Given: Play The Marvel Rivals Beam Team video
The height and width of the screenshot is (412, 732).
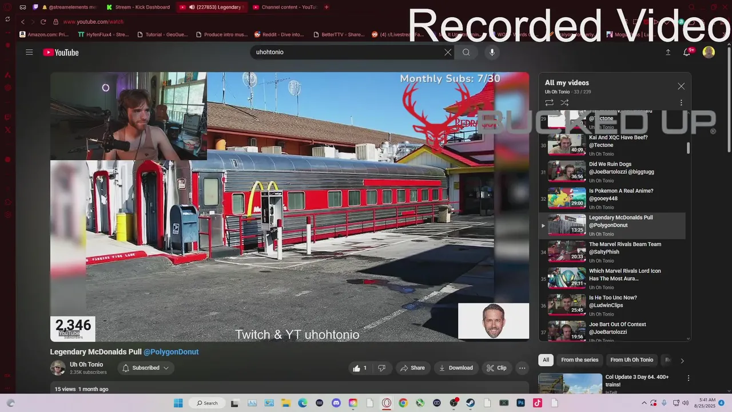Looking at the screenshot, I should tap(612, 252).
